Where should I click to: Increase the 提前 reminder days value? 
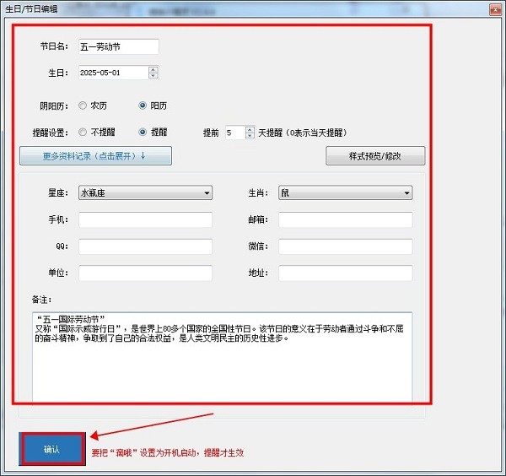point(250,129)
